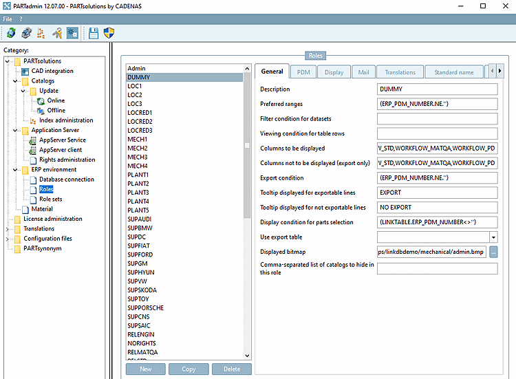Browse for Displayed bitmap file button
516x379 pixels.
pos(493,252)
